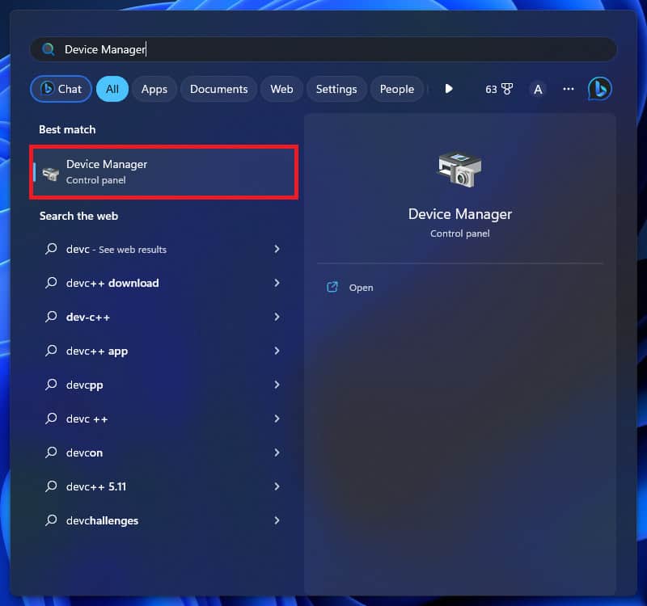Click the play arrow to show more filters
This screenshot has width=647, height=606.
(449, 89)
